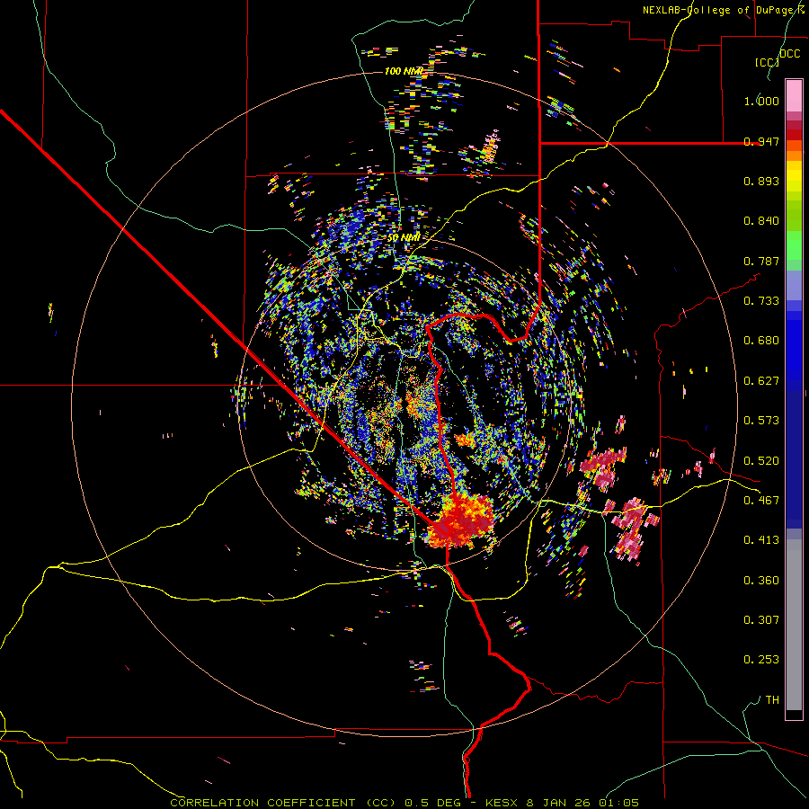Click the 0.627 value on color scale

pyautogui.click(x=761, y=381)
